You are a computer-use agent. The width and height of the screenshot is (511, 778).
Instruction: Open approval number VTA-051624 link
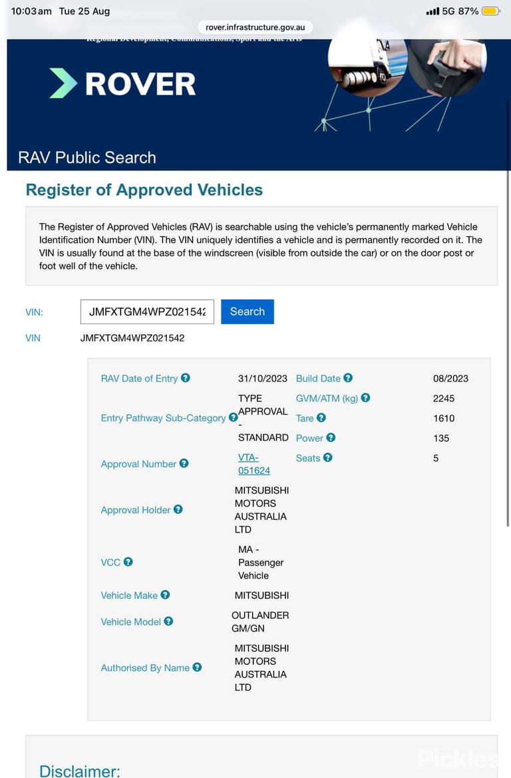click(x=254, y=464)
